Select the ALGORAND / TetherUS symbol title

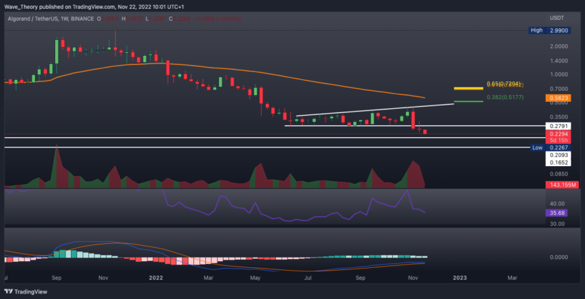31,19
